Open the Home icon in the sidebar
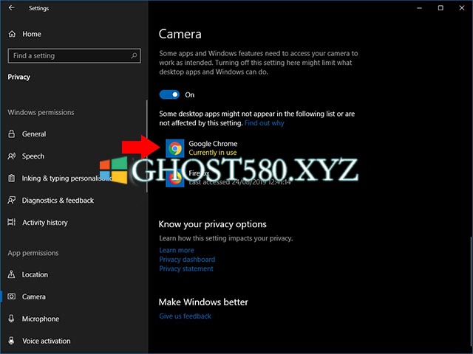This screenshot has height=354, width=473. 12,34
